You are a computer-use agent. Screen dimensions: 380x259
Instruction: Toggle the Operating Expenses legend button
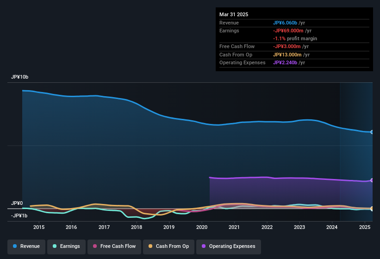pyautogui.click(x=229, y=247)
